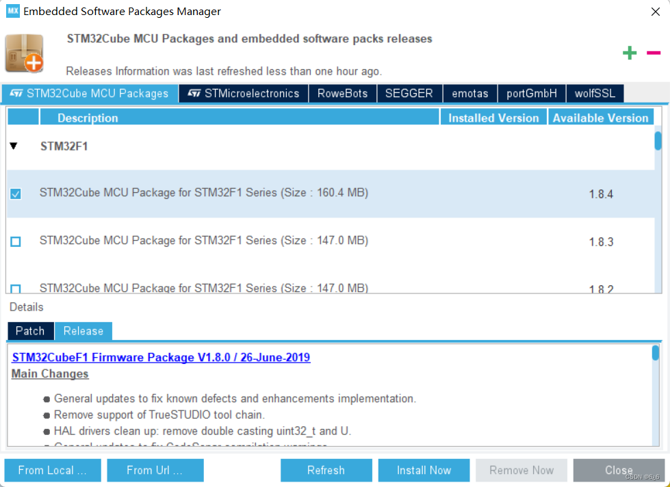
Task: Click available version 1.8.3 cell
Action: pos(601,242)
